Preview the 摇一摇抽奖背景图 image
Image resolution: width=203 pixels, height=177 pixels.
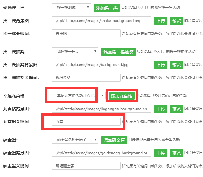tap(176, 65)
